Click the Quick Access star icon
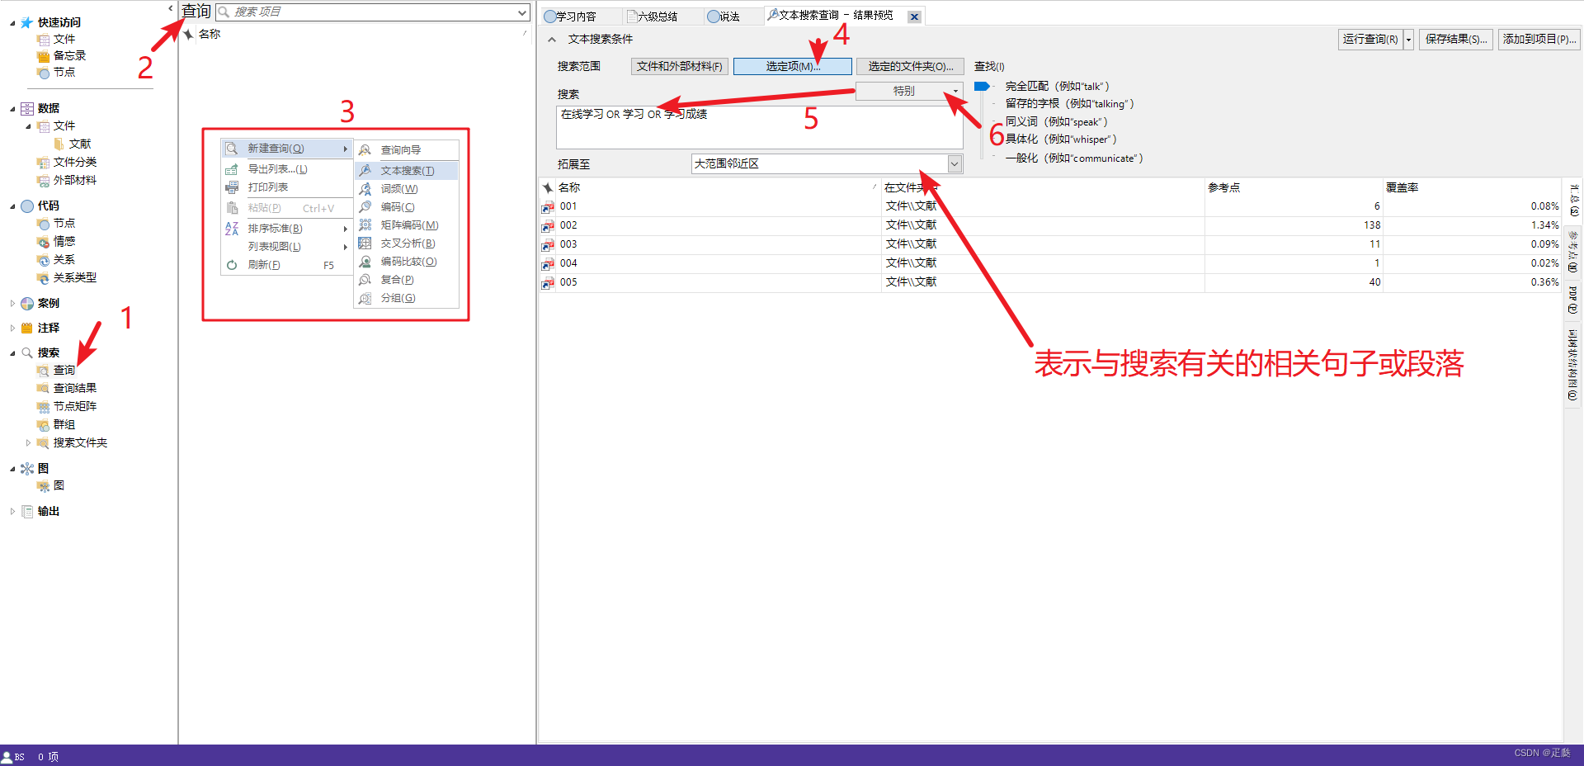The image size is (1584, 766). pos(27,22)
